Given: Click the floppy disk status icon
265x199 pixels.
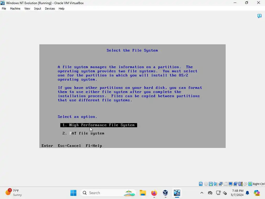Looking at the screenshot, I should [211, 184].
